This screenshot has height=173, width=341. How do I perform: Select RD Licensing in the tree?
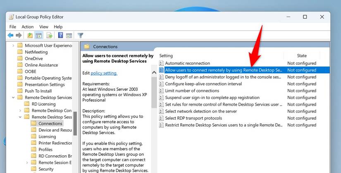(43, 104)
